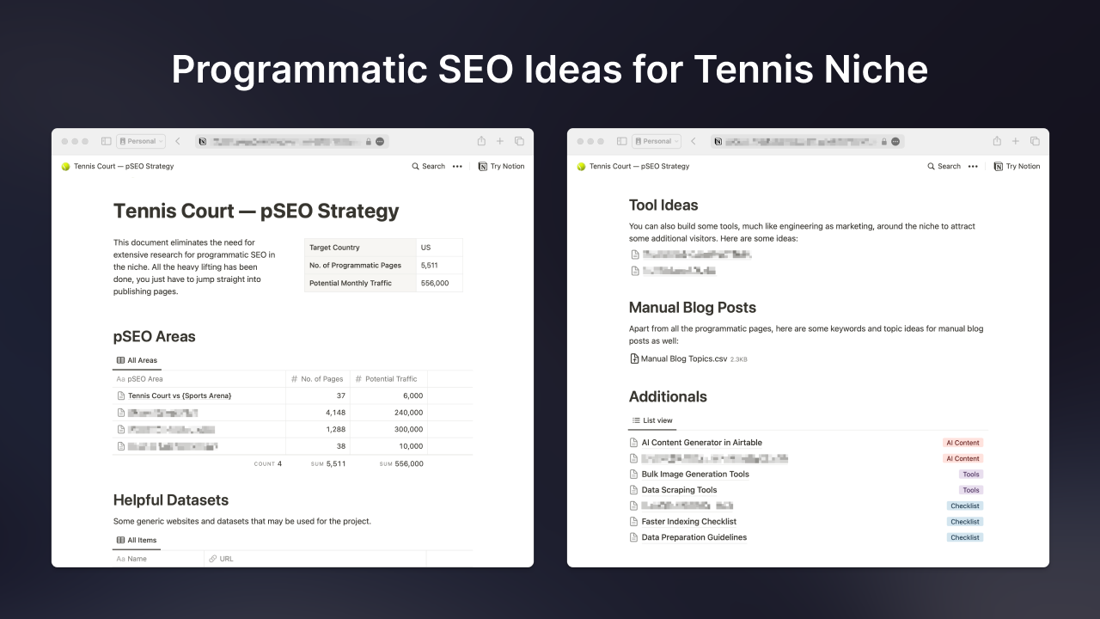Open Notion Search in the Tool Ideas window

(944, 166)
